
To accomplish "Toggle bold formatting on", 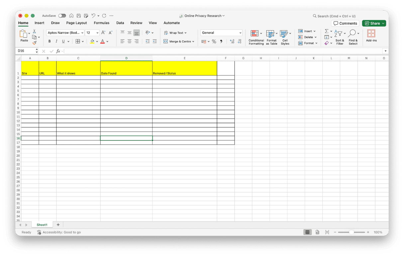I will [x=49, y=41].
